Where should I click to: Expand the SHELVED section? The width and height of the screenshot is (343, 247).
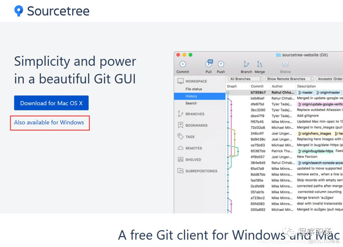click(193, 160)
